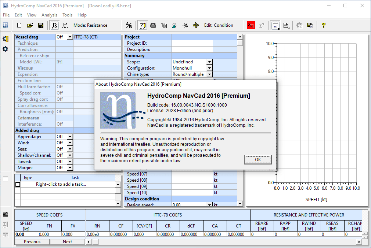
Task: Select the propeller icon
Action: click(x=196, y=25)
